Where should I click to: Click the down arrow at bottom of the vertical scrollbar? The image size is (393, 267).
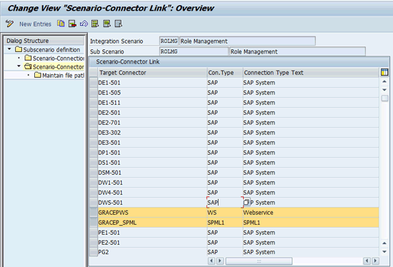coord(384,251)
